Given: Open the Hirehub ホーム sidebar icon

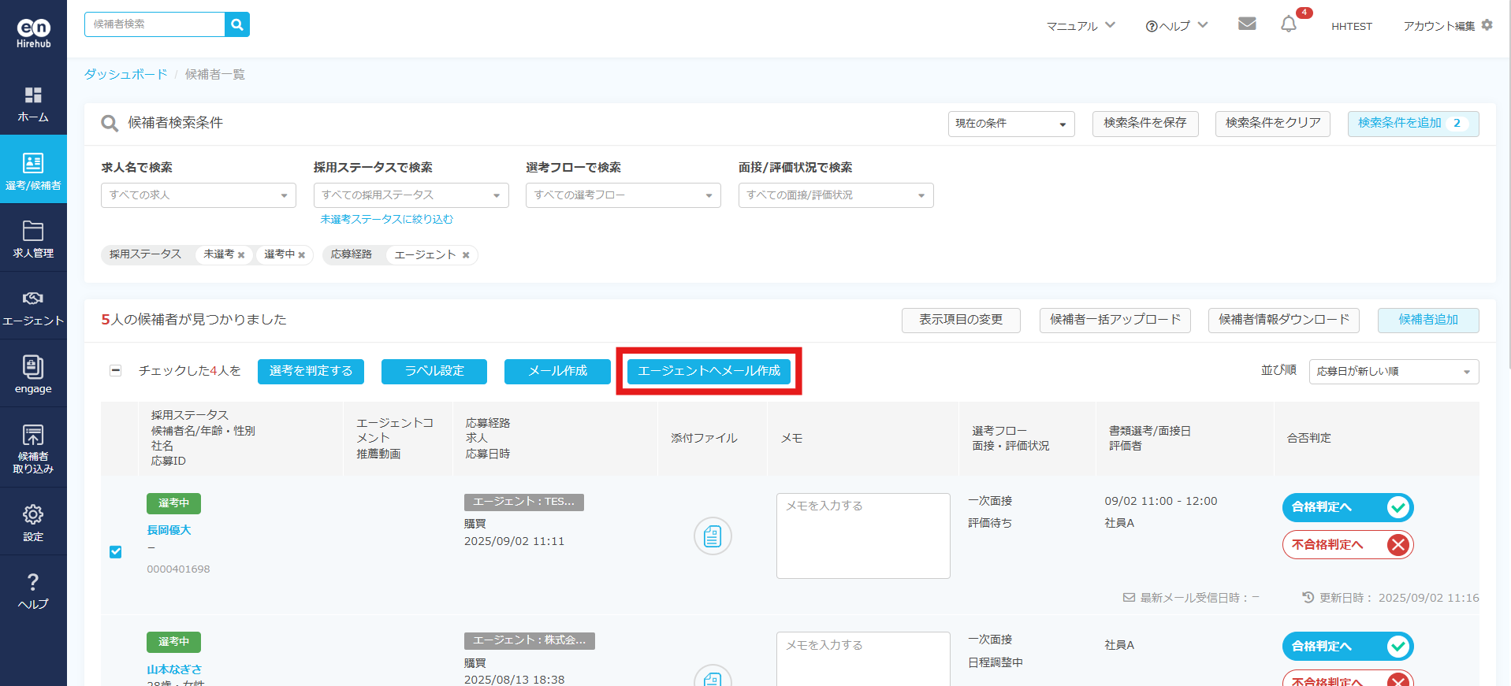Looking at the screenshot, I should pyautogui.click(x=33, y=104).
